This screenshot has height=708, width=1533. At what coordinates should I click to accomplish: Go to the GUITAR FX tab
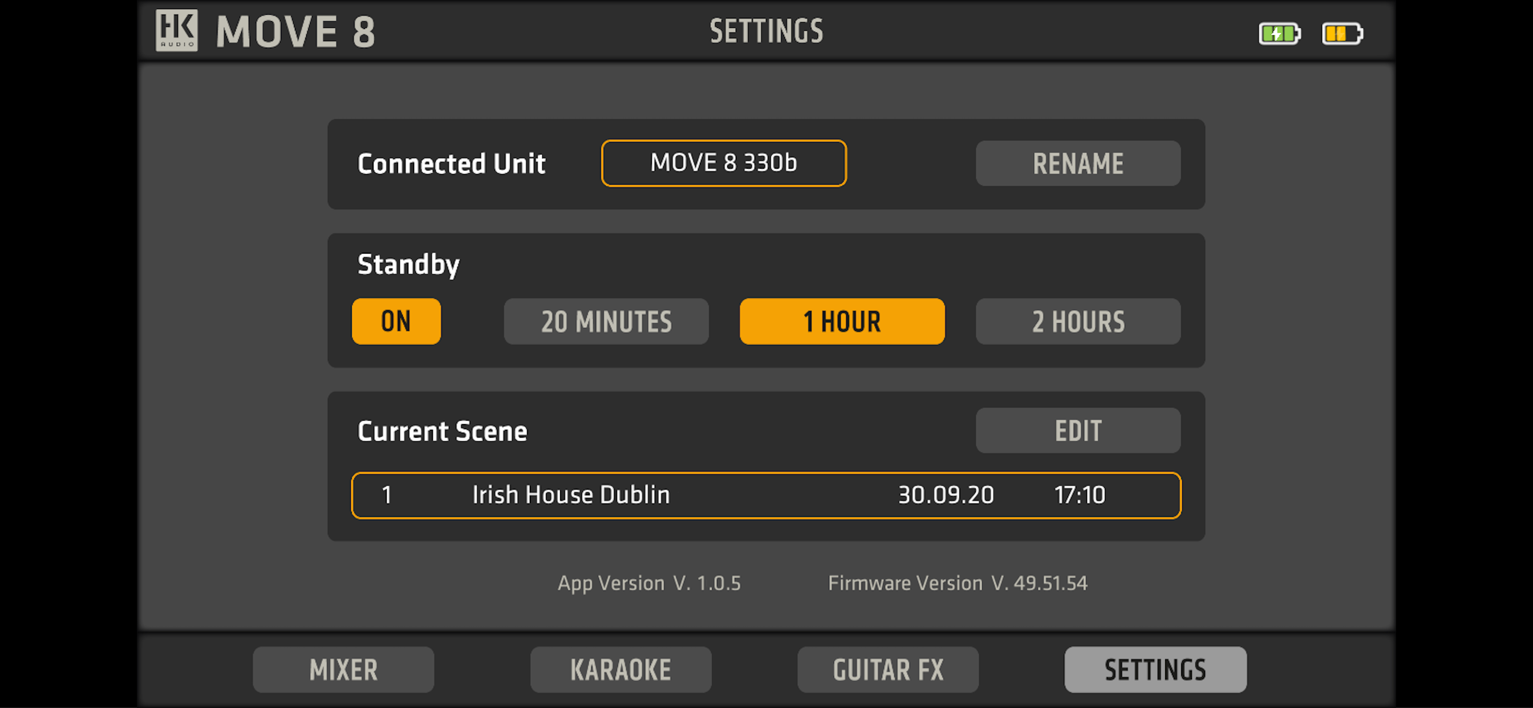(888, 669)
